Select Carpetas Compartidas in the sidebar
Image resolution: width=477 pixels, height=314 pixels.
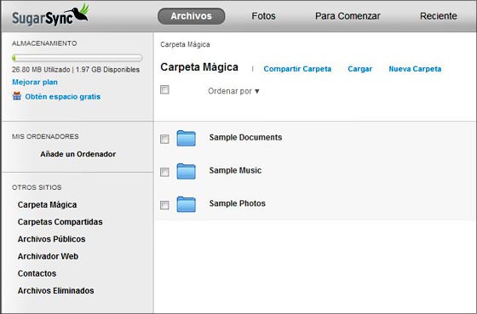pos(60,222)
